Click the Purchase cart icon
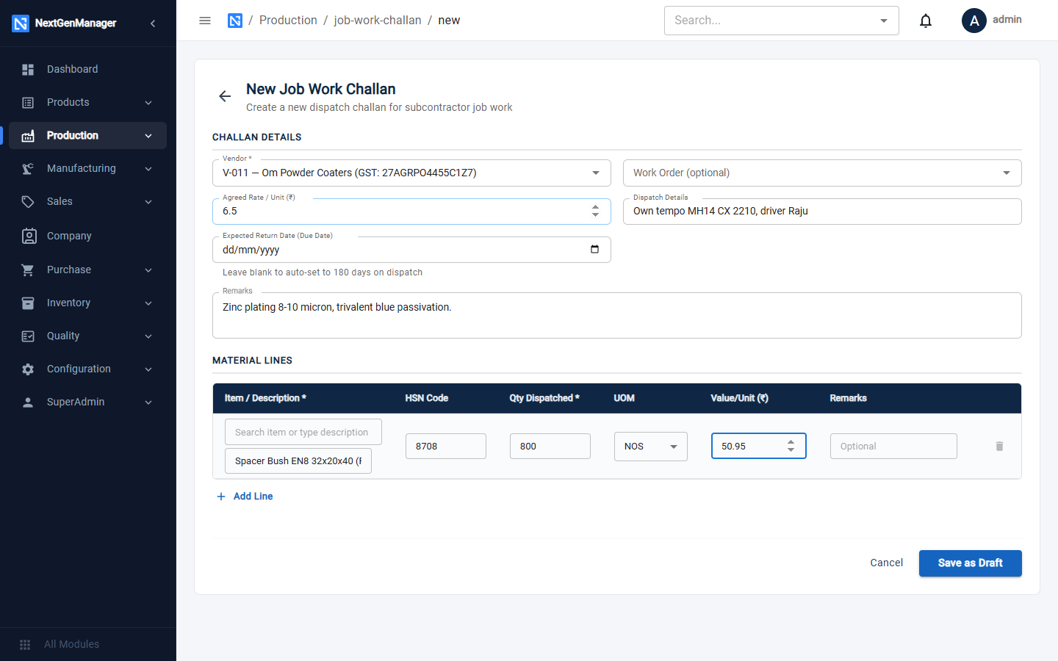The image size is (1058, 661). tap(28, 270)
